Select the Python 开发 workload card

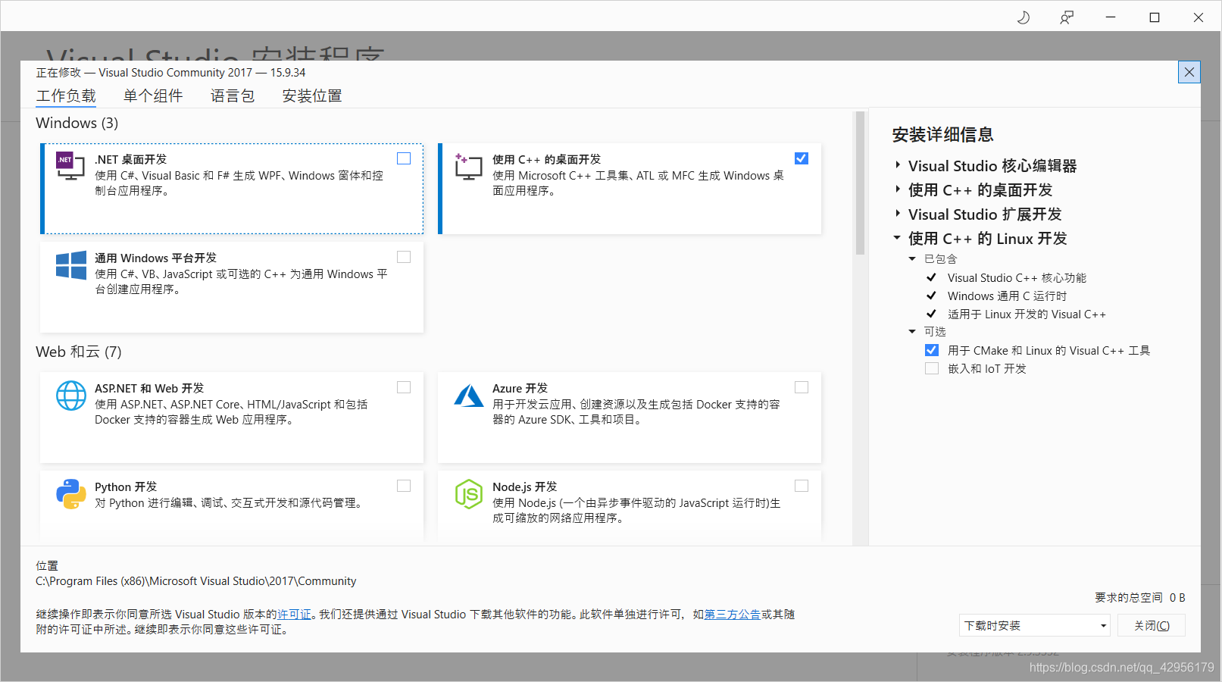tap(232, 505)
